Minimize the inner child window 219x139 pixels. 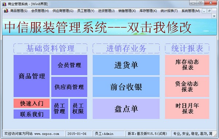[204, 11]
